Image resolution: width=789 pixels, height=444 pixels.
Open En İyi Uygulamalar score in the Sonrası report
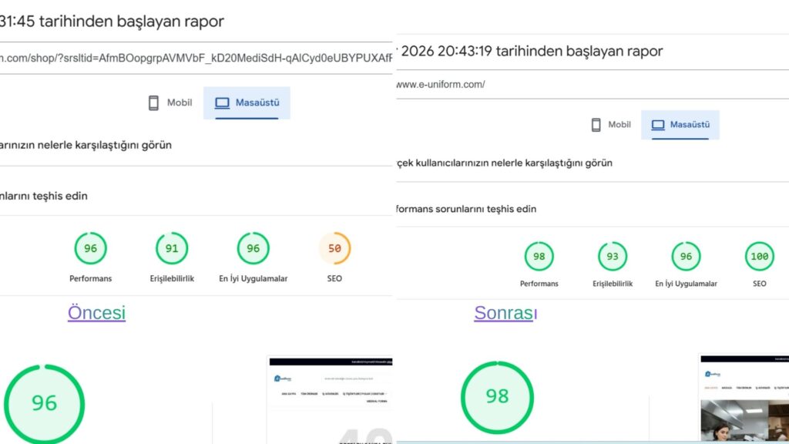tap(686, 257)
